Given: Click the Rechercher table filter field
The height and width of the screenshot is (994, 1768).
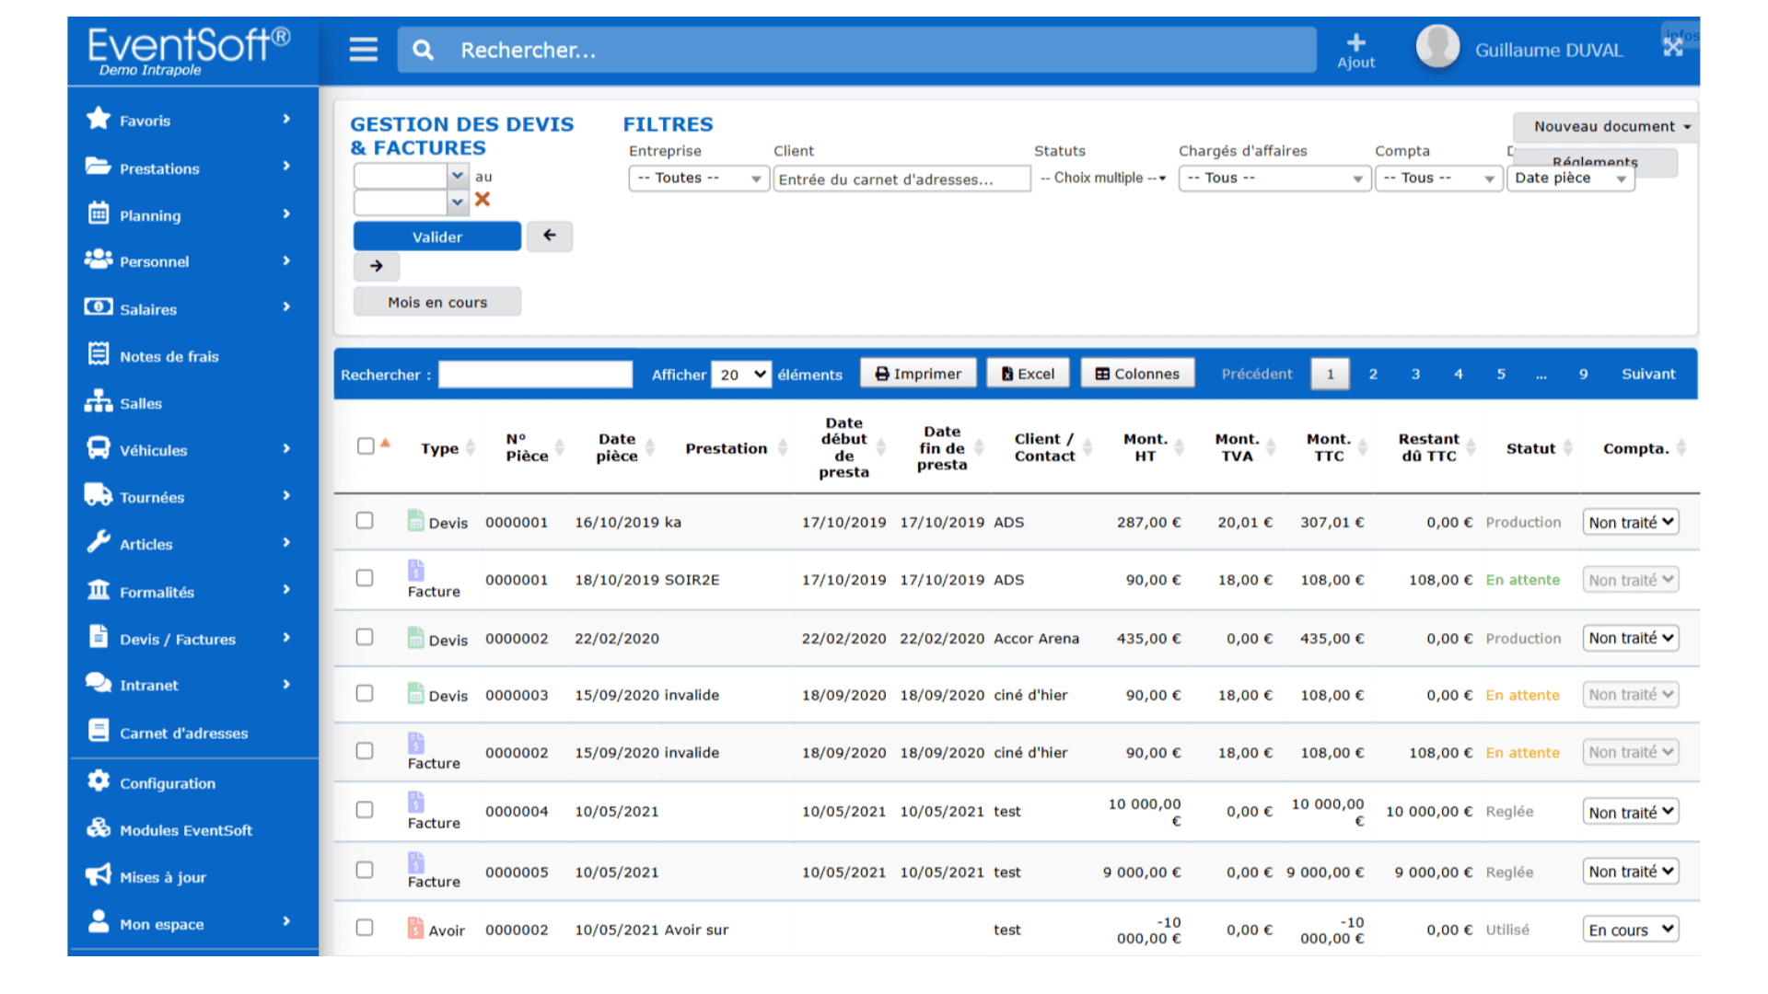Looking at the screenshot, I should (x=535, y=375).
